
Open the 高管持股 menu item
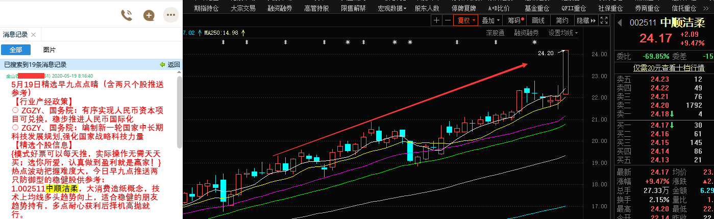coord(316,8)
